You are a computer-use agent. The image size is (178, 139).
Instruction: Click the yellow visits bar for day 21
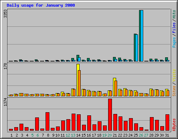(x=114, y=87)
